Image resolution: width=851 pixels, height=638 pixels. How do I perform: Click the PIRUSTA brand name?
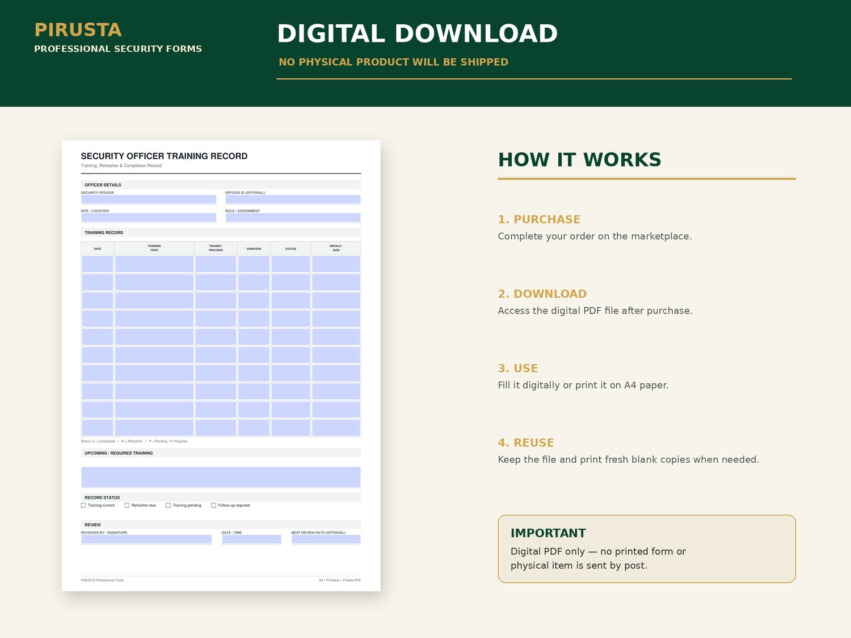click(x=78, y=29)
